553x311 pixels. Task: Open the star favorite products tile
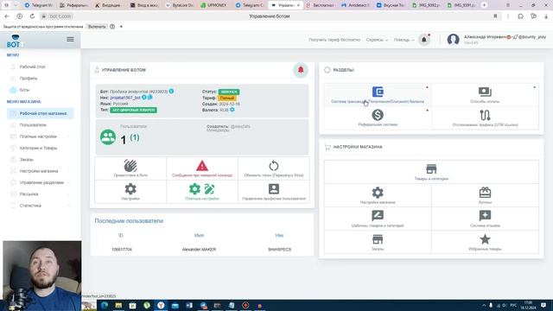(x=485, y=242)
